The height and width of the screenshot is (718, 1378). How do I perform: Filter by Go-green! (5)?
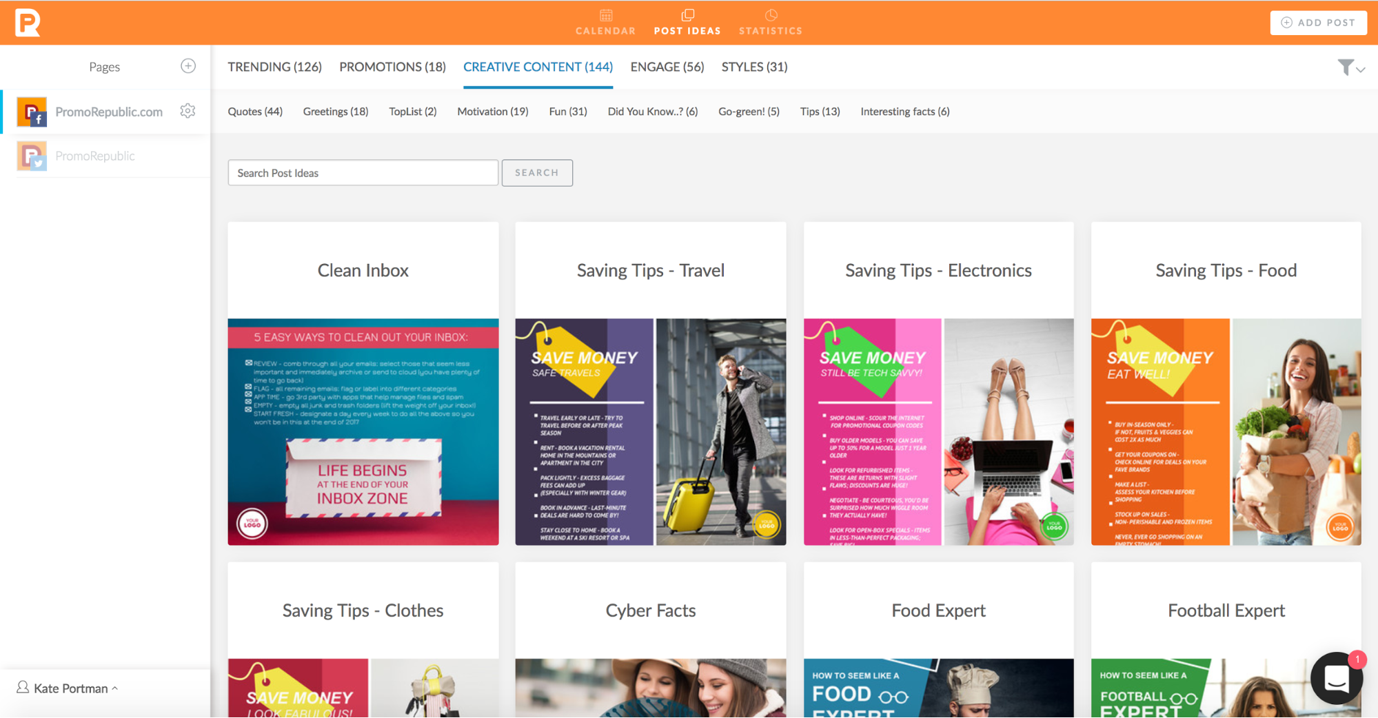pos(749,112)
